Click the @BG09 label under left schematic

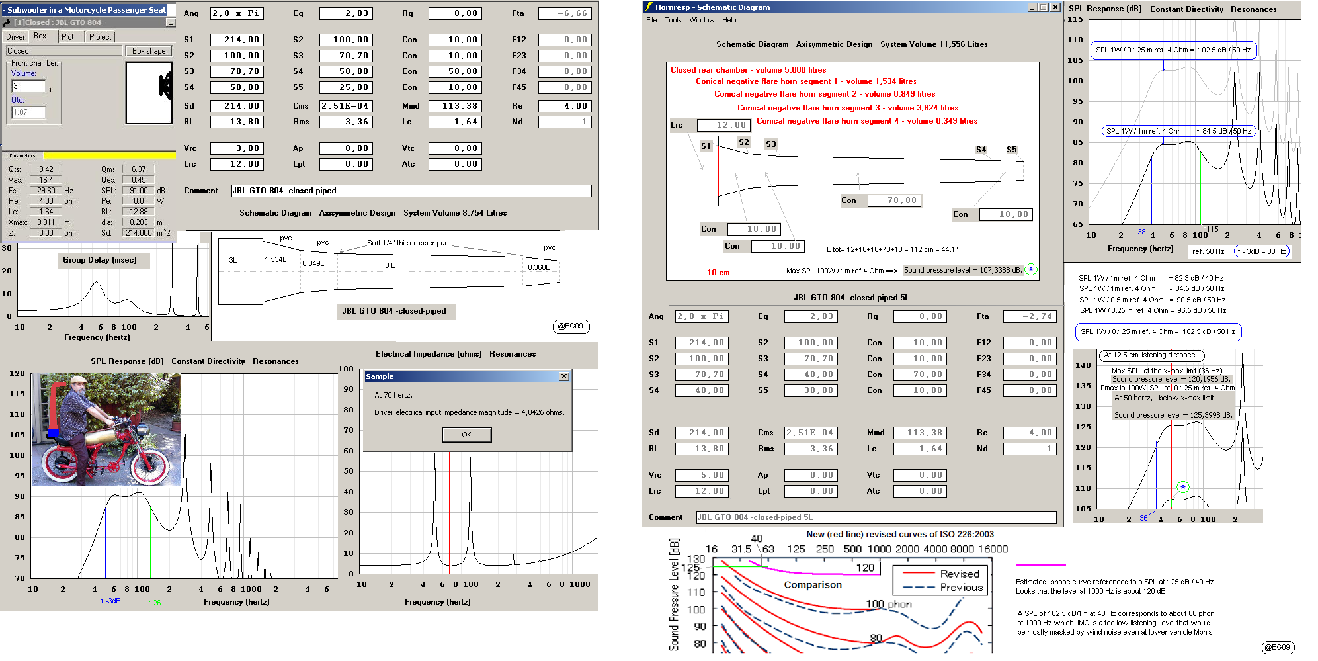point(571,326)
